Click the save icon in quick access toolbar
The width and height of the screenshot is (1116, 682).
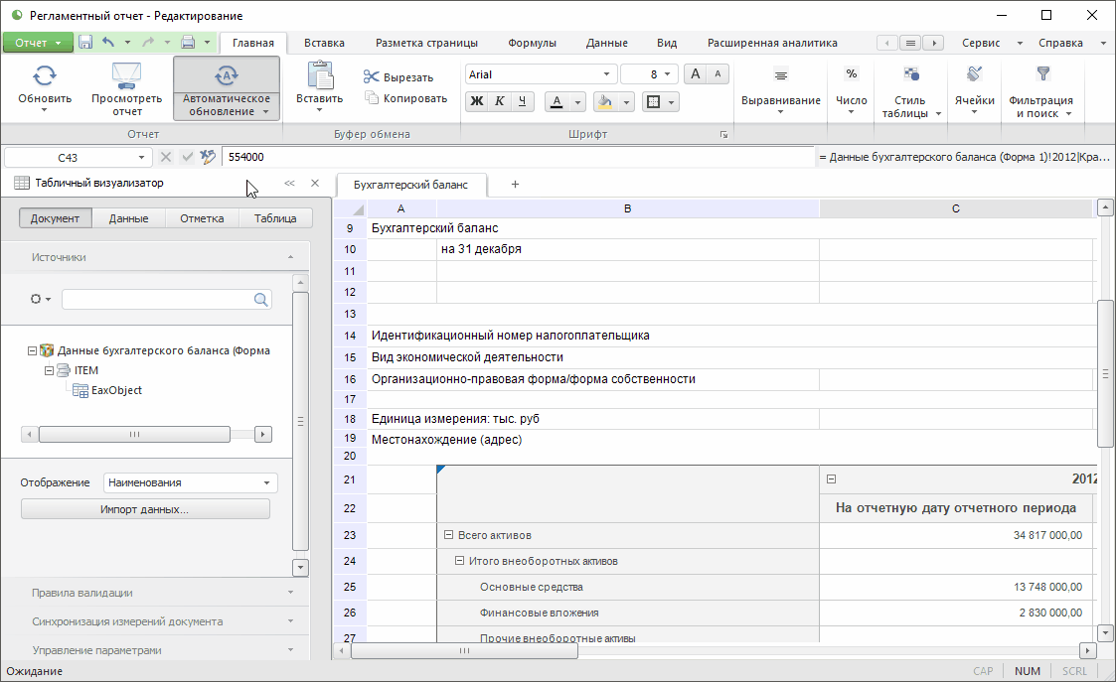click(85, 43)
